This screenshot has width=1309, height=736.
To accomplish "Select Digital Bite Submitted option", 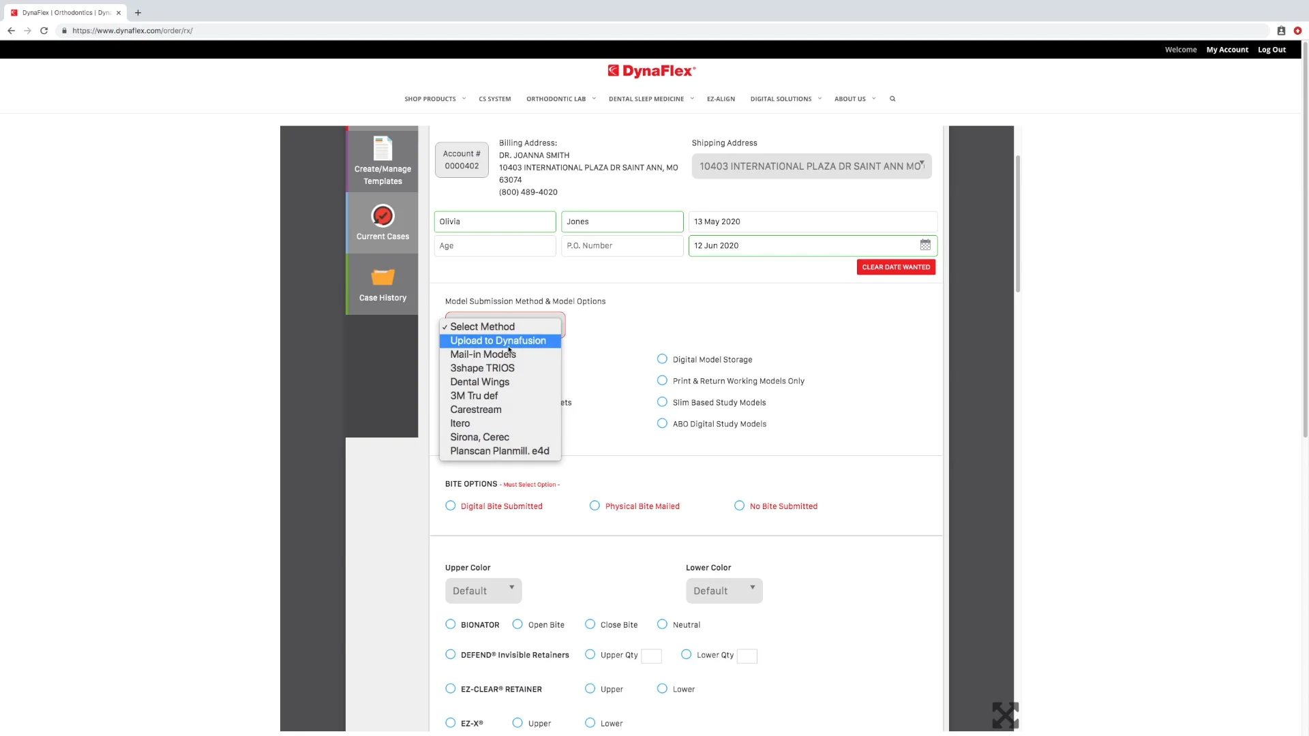I will point(451,506).
